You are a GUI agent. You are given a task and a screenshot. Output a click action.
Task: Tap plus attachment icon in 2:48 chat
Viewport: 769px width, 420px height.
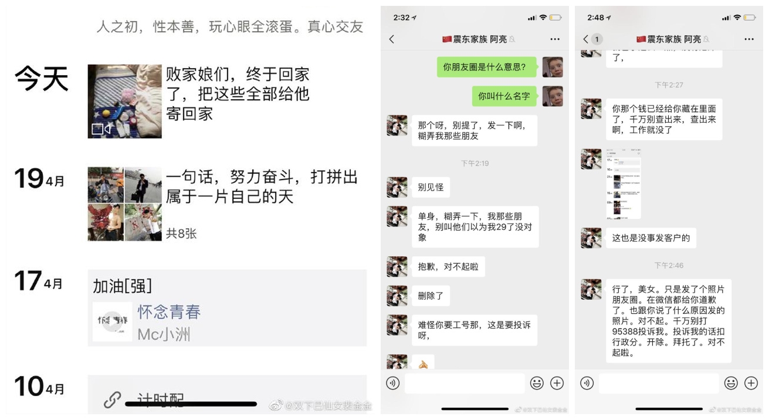coord(751,383)
